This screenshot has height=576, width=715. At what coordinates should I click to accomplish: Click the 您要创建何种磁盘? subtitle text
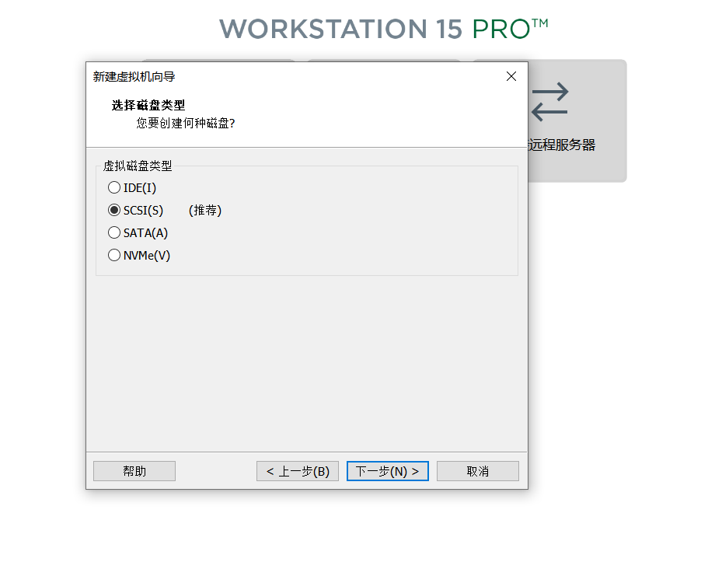[186, 123]
